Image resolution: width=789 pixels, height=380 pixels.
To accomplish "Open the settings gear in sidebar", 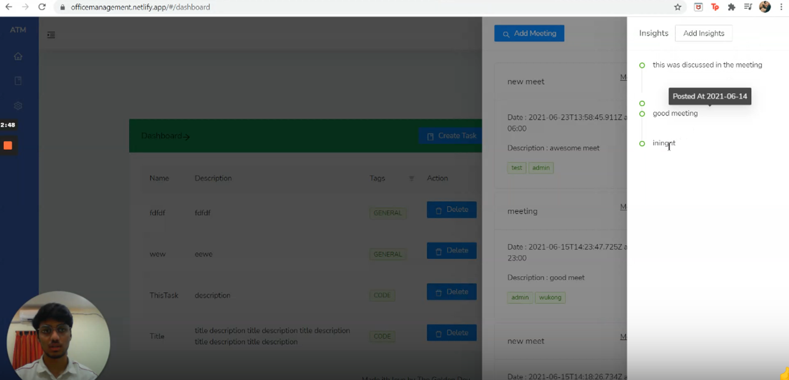I will click(x=18, y=106).
